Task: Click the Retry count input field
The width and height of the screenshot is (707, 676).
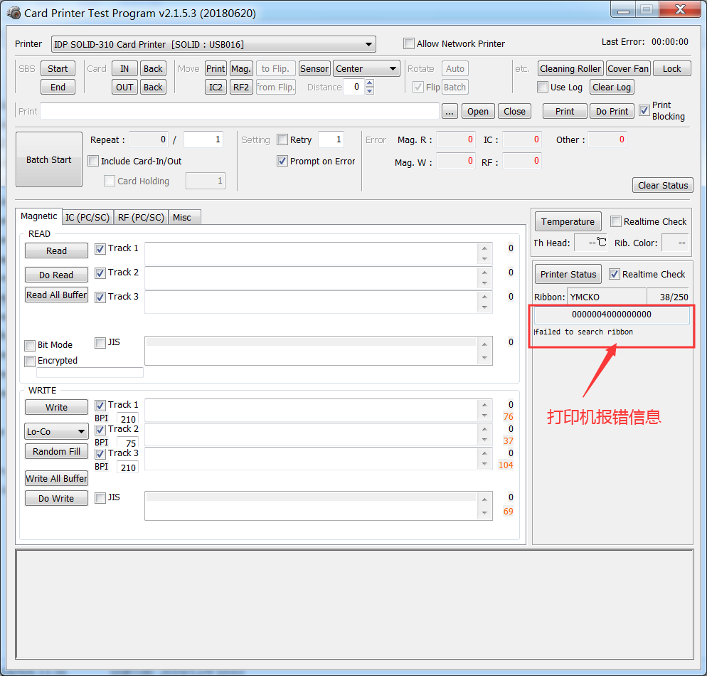Action: tap(331, 140)
